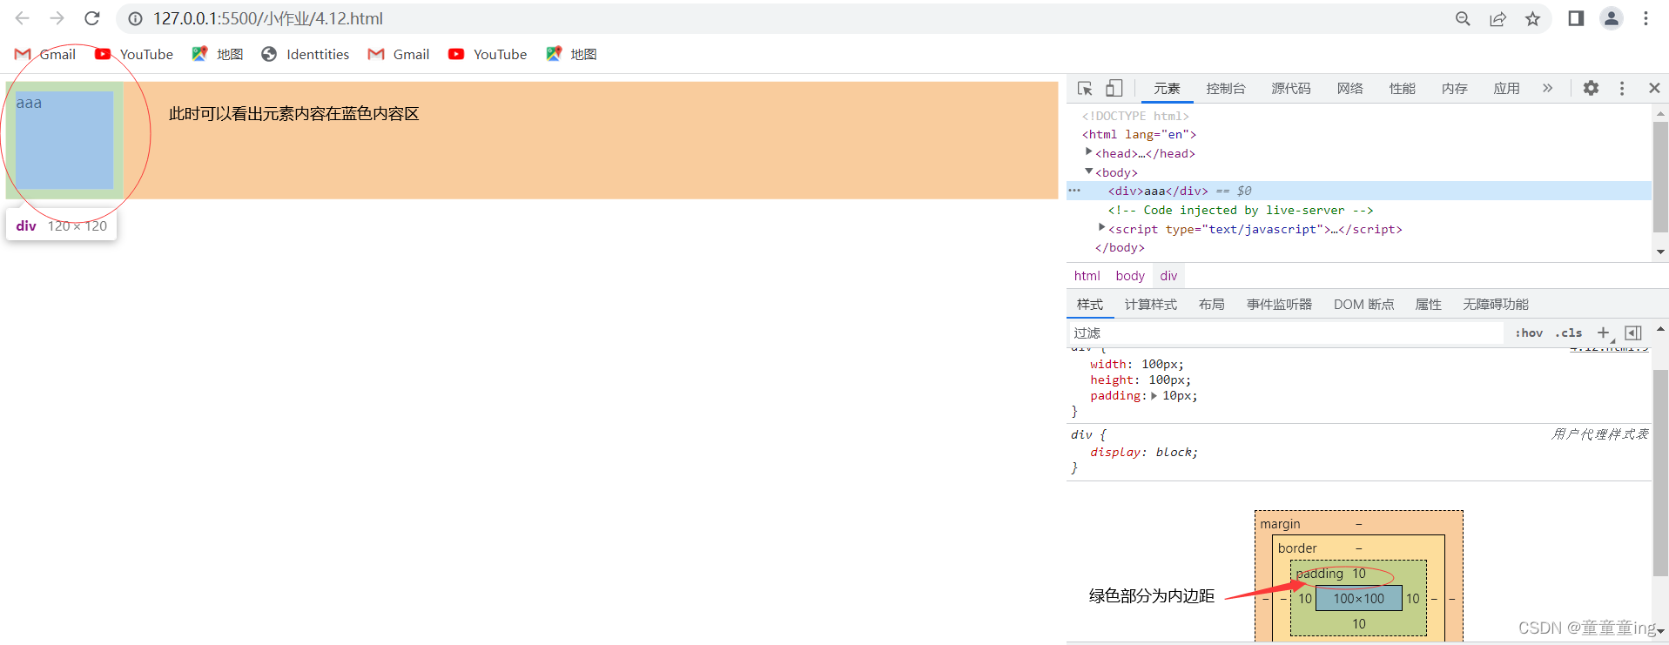
Task: Select the div aaa DOM node
Action: click(1158, 191)
